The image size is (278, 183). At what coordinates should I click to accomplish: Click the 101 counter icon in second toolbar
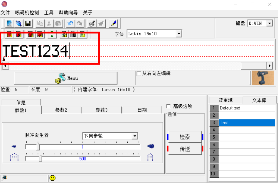pyautogui.click(x=82, y=34)
